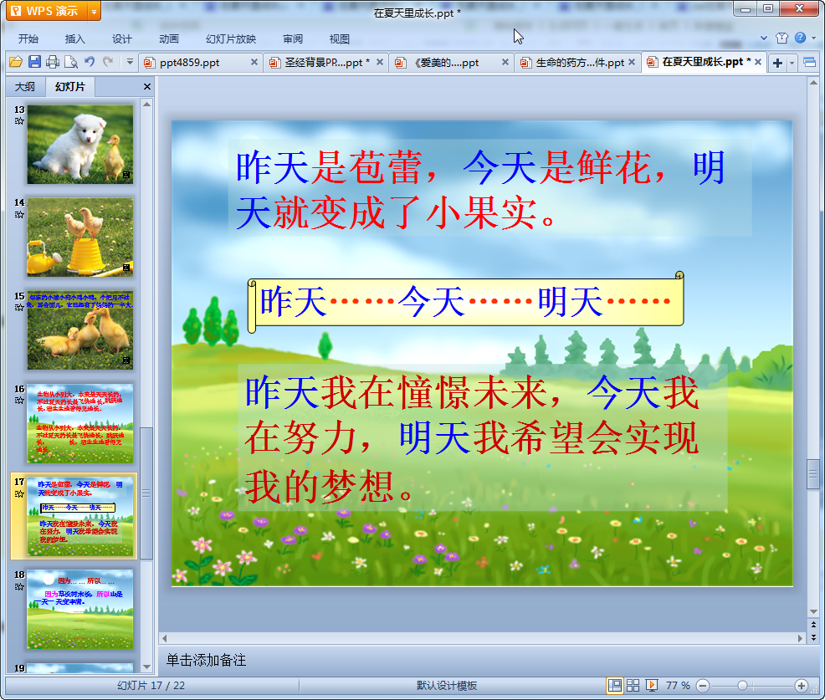
Task: Close the 圣经背景PP...ppt tab
Action: 379,62
